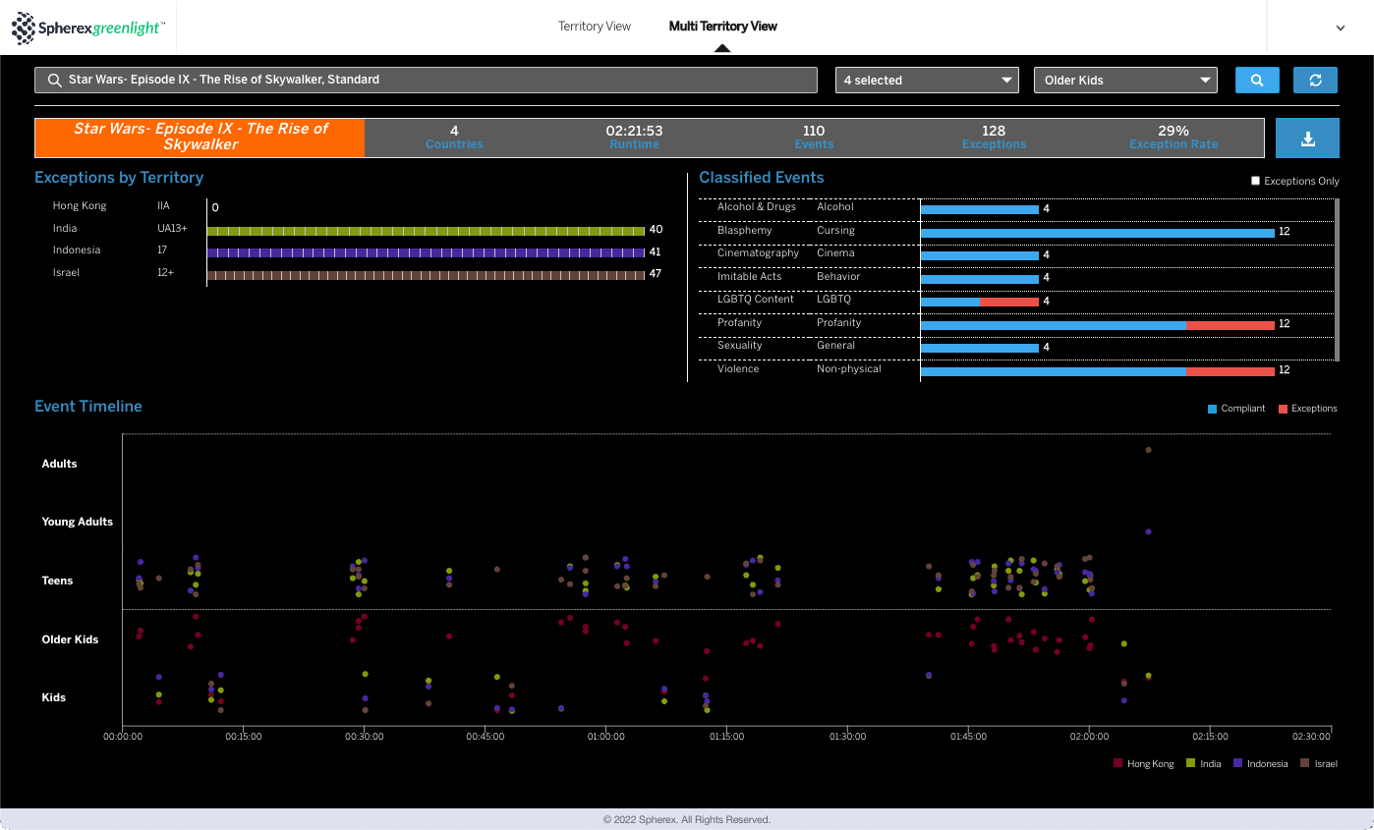Viewport: 1374px width, 830px height.
Task: Click the Countries label under 4
Action: tap(454, 144)
